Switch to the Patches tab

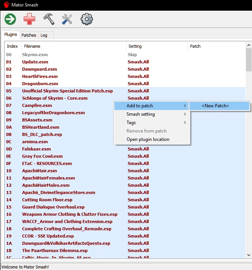coord(29,35)
